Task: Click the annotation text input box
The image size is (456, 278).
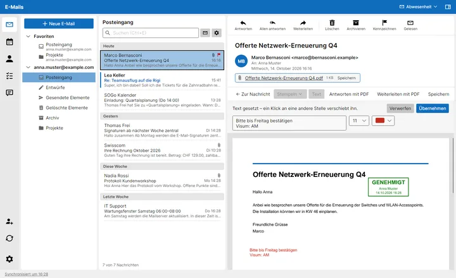Action: 289,123
